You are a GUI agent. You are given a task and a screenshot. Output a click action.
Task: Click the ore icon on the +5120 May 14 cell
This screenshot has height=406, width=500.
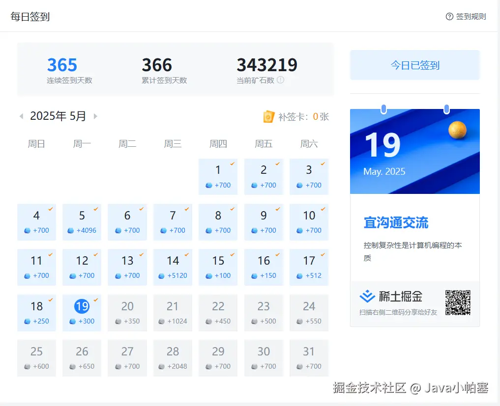[x=162, y=276]
